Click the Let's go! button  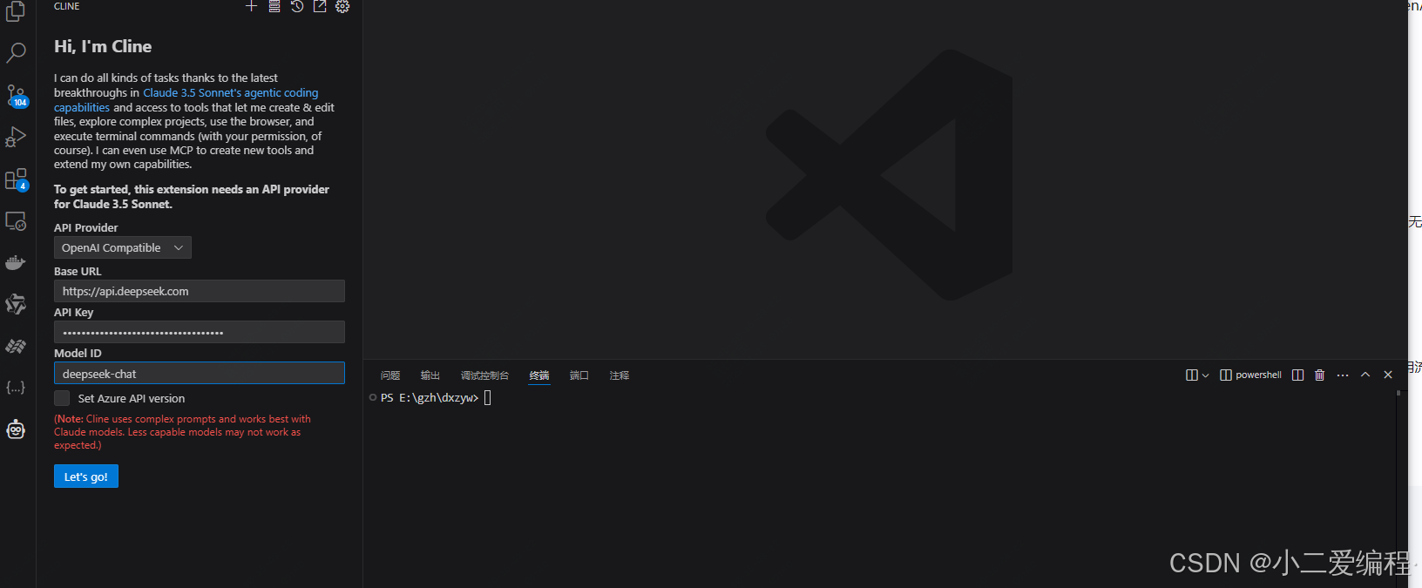click(x=86, y=476)
